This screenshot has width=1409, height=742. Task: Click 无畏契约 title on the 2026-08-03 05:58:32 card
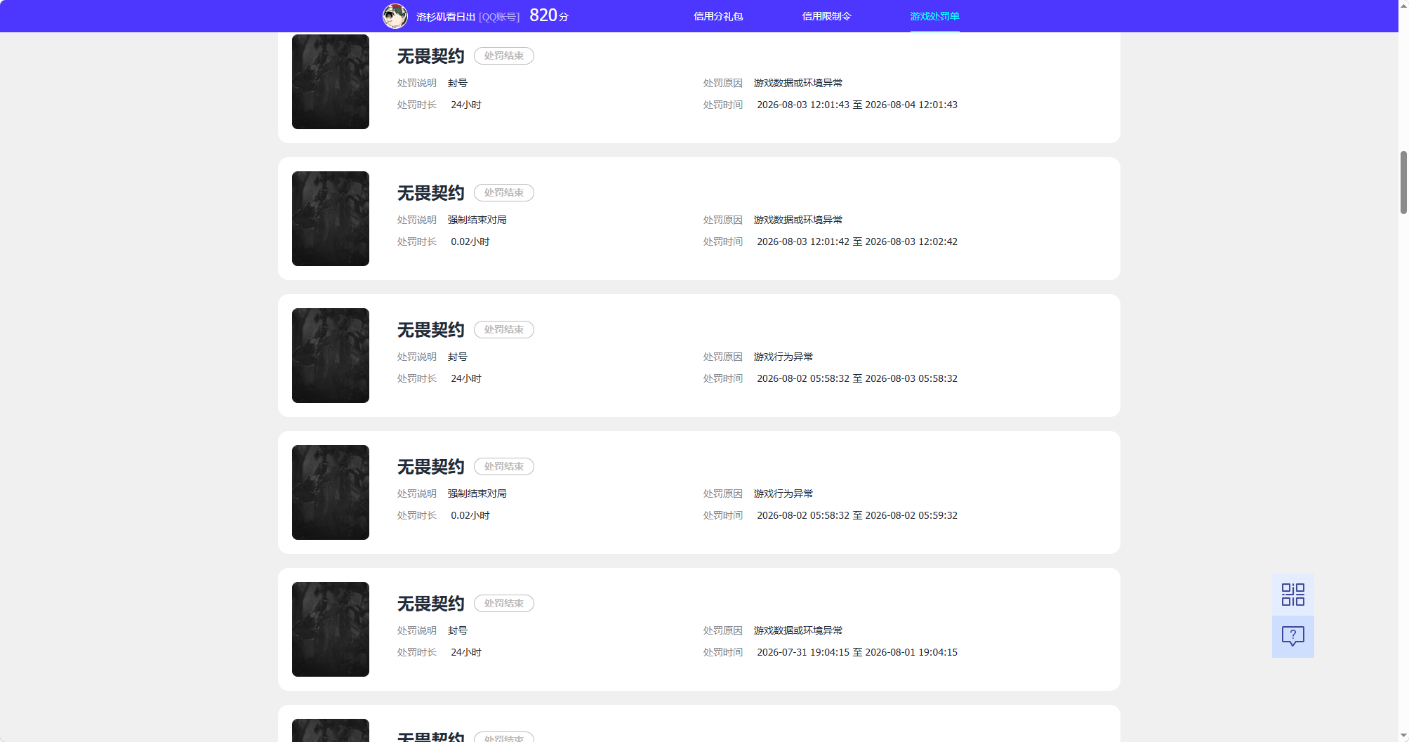(431, 330)
